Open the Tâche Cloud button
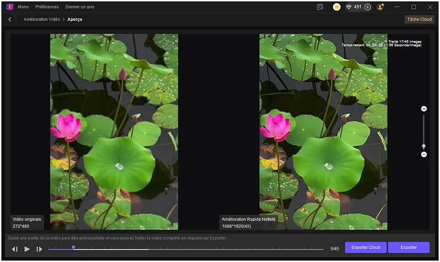 pos(419,20)
